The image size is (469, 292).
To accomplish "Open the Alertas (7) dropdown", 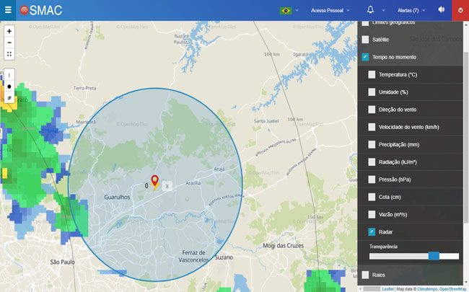I will [414, 11].
